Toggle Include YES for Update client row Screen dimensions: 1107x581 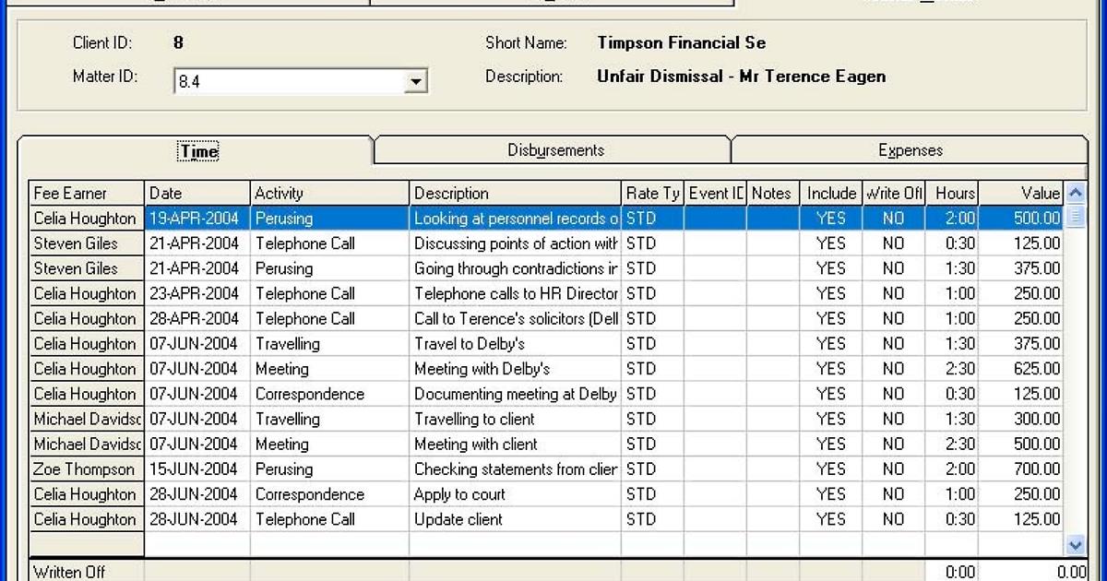point(830,519)
